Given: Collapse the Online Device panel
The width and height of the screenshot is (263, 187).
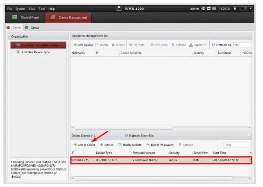Looking at the screenshot, I should [249, 136].
